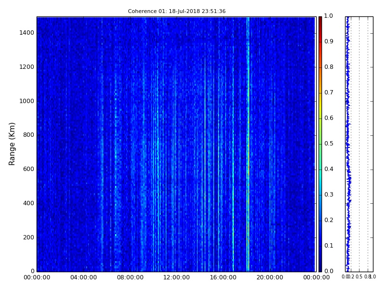Image resolution: width=385 pixels, height=289 pixels.
Task: Click the colorbar label 1.0
Action: [x=329, y=16]
